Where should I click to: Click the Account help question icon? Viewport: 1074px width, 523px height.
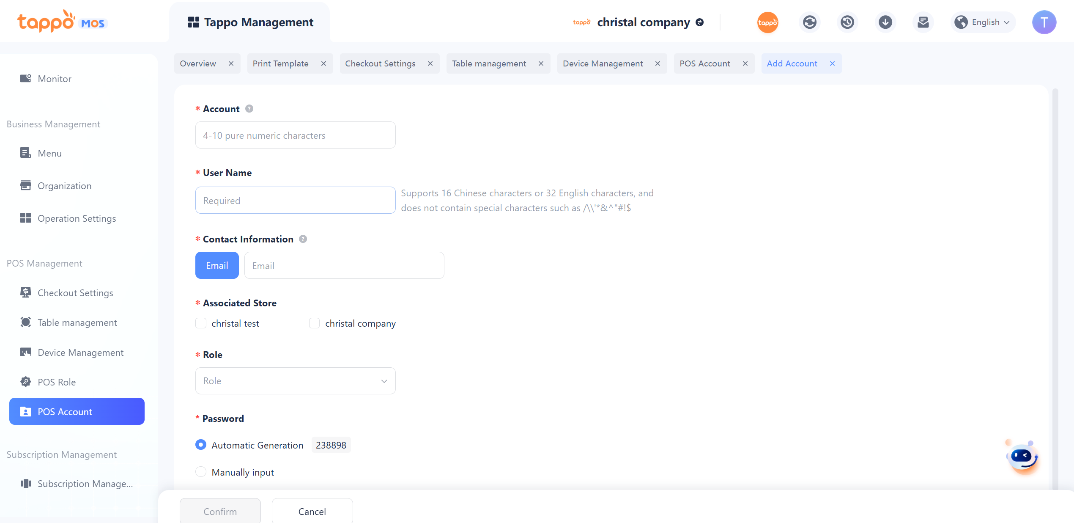[x=249, y=109]
